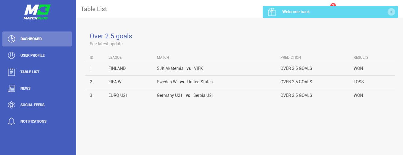The image size is (403, 155).
Task: Click the MatchPlug logo
Action: 37,12
